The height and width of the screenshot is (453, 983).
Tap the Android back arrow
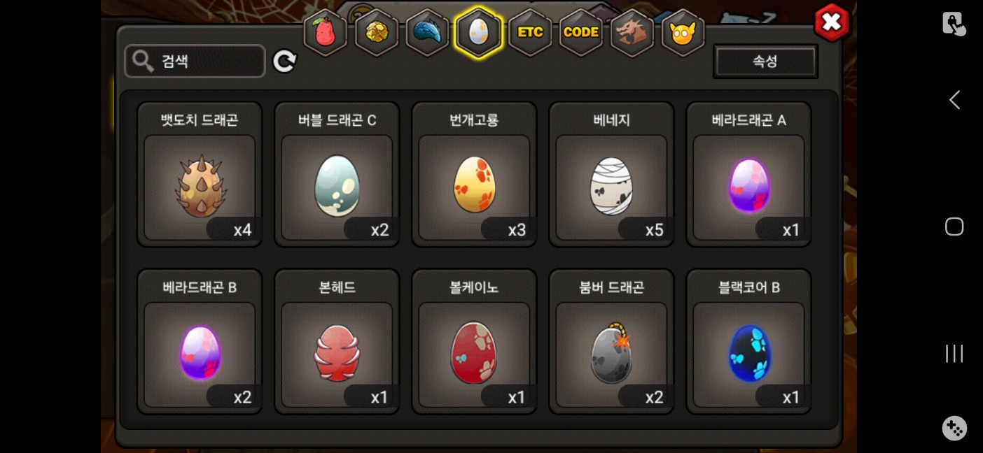click(x=954, y=100)
